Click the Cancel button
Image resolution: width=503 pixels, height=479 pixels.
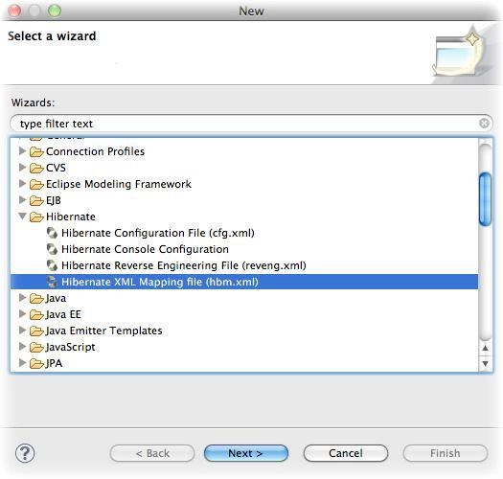346,453
